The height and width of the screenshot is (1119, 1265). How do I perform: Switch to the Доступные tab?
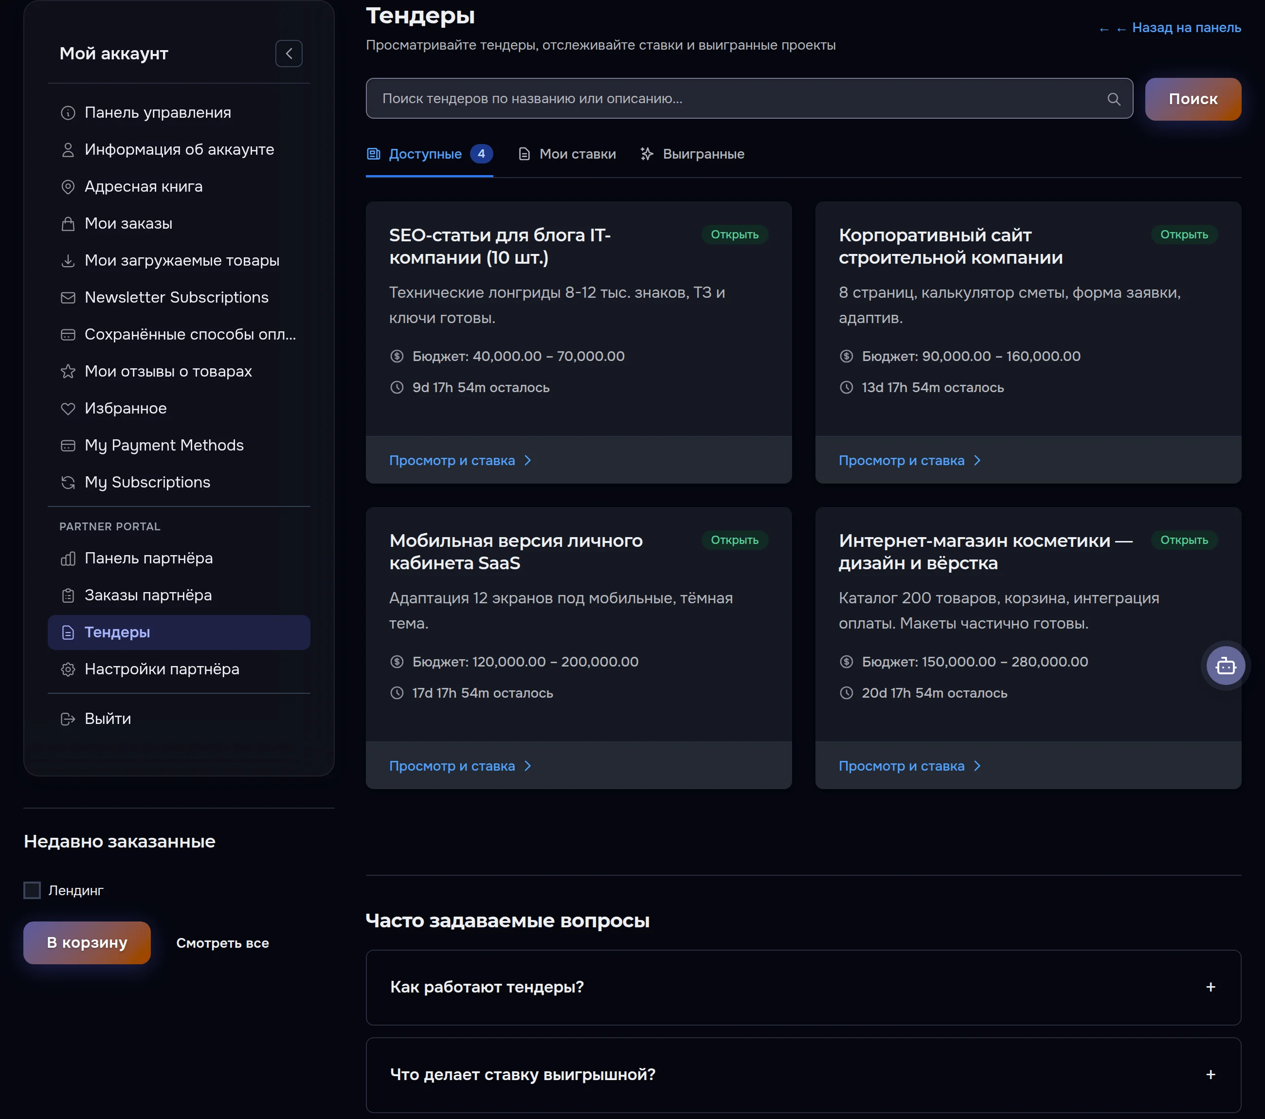[430, 154]
